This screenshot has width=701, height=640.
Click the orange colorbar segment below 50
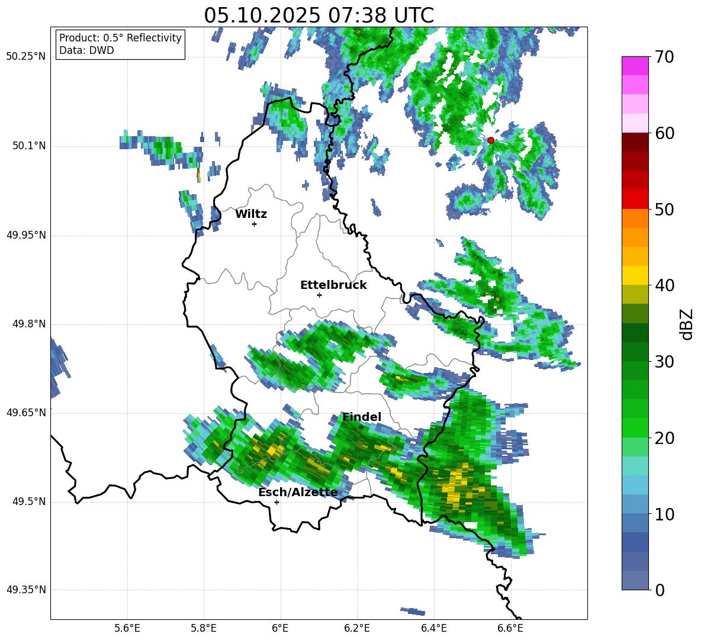tap(635, 218)
